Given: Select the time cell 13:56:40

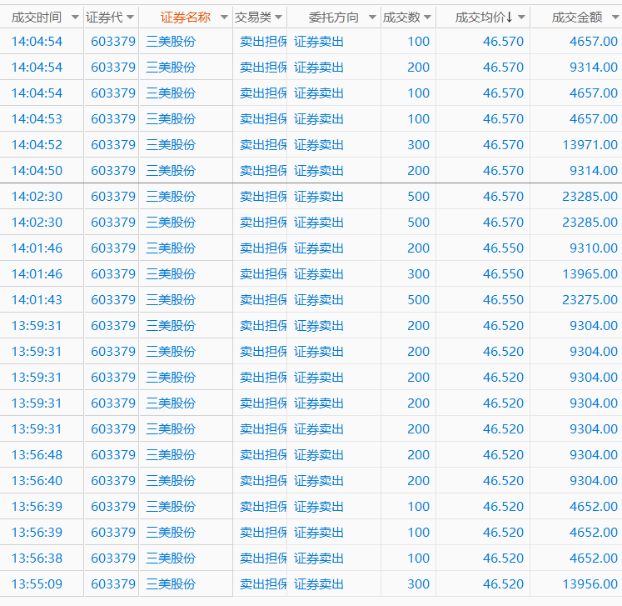Looking at the screenshot, I should [37, 480].
